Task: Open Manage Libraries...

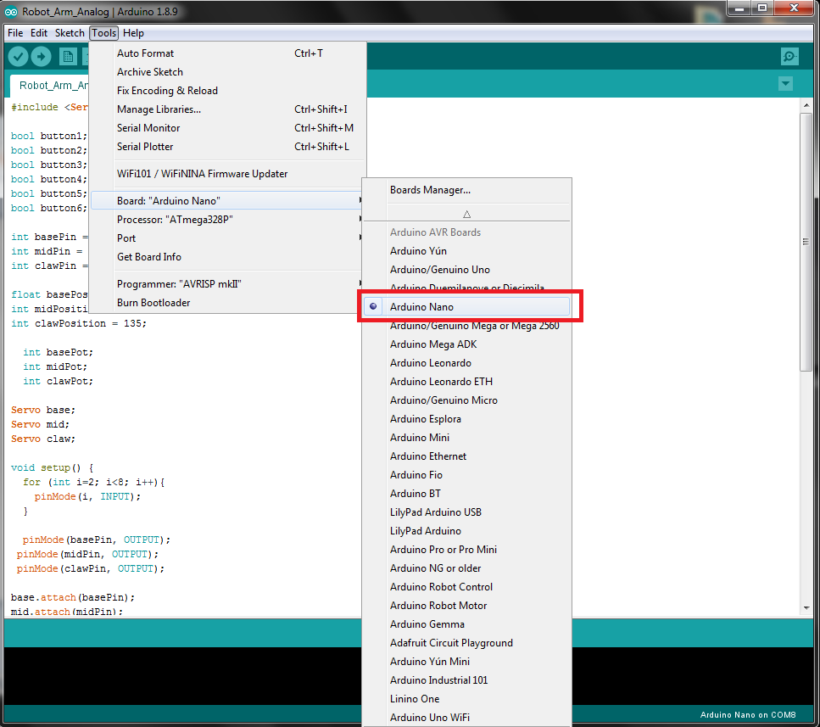Action: click(227, 109)
